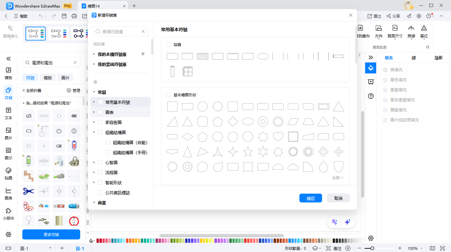Viewport: 451px width, 252px height.
Task: Tick the 容器 category checkbox
Action: point(169,45)
